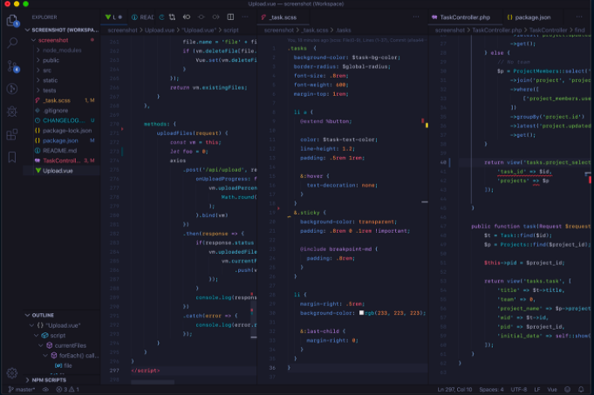The width and height of the screenshot is (594, 395).
Task: Click 'TaskController' breadcrumb in PHP editor
Action: (548, 30)
